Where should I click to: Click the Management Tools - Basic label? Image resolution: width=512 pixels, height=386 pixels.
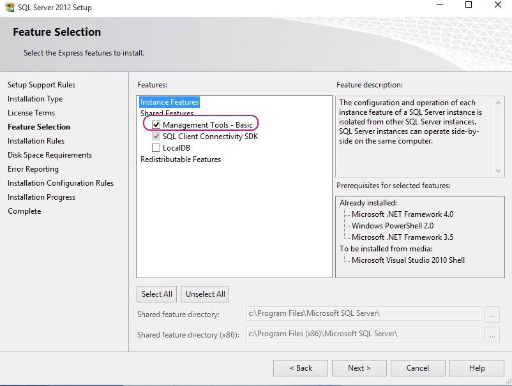pos(207,125)
